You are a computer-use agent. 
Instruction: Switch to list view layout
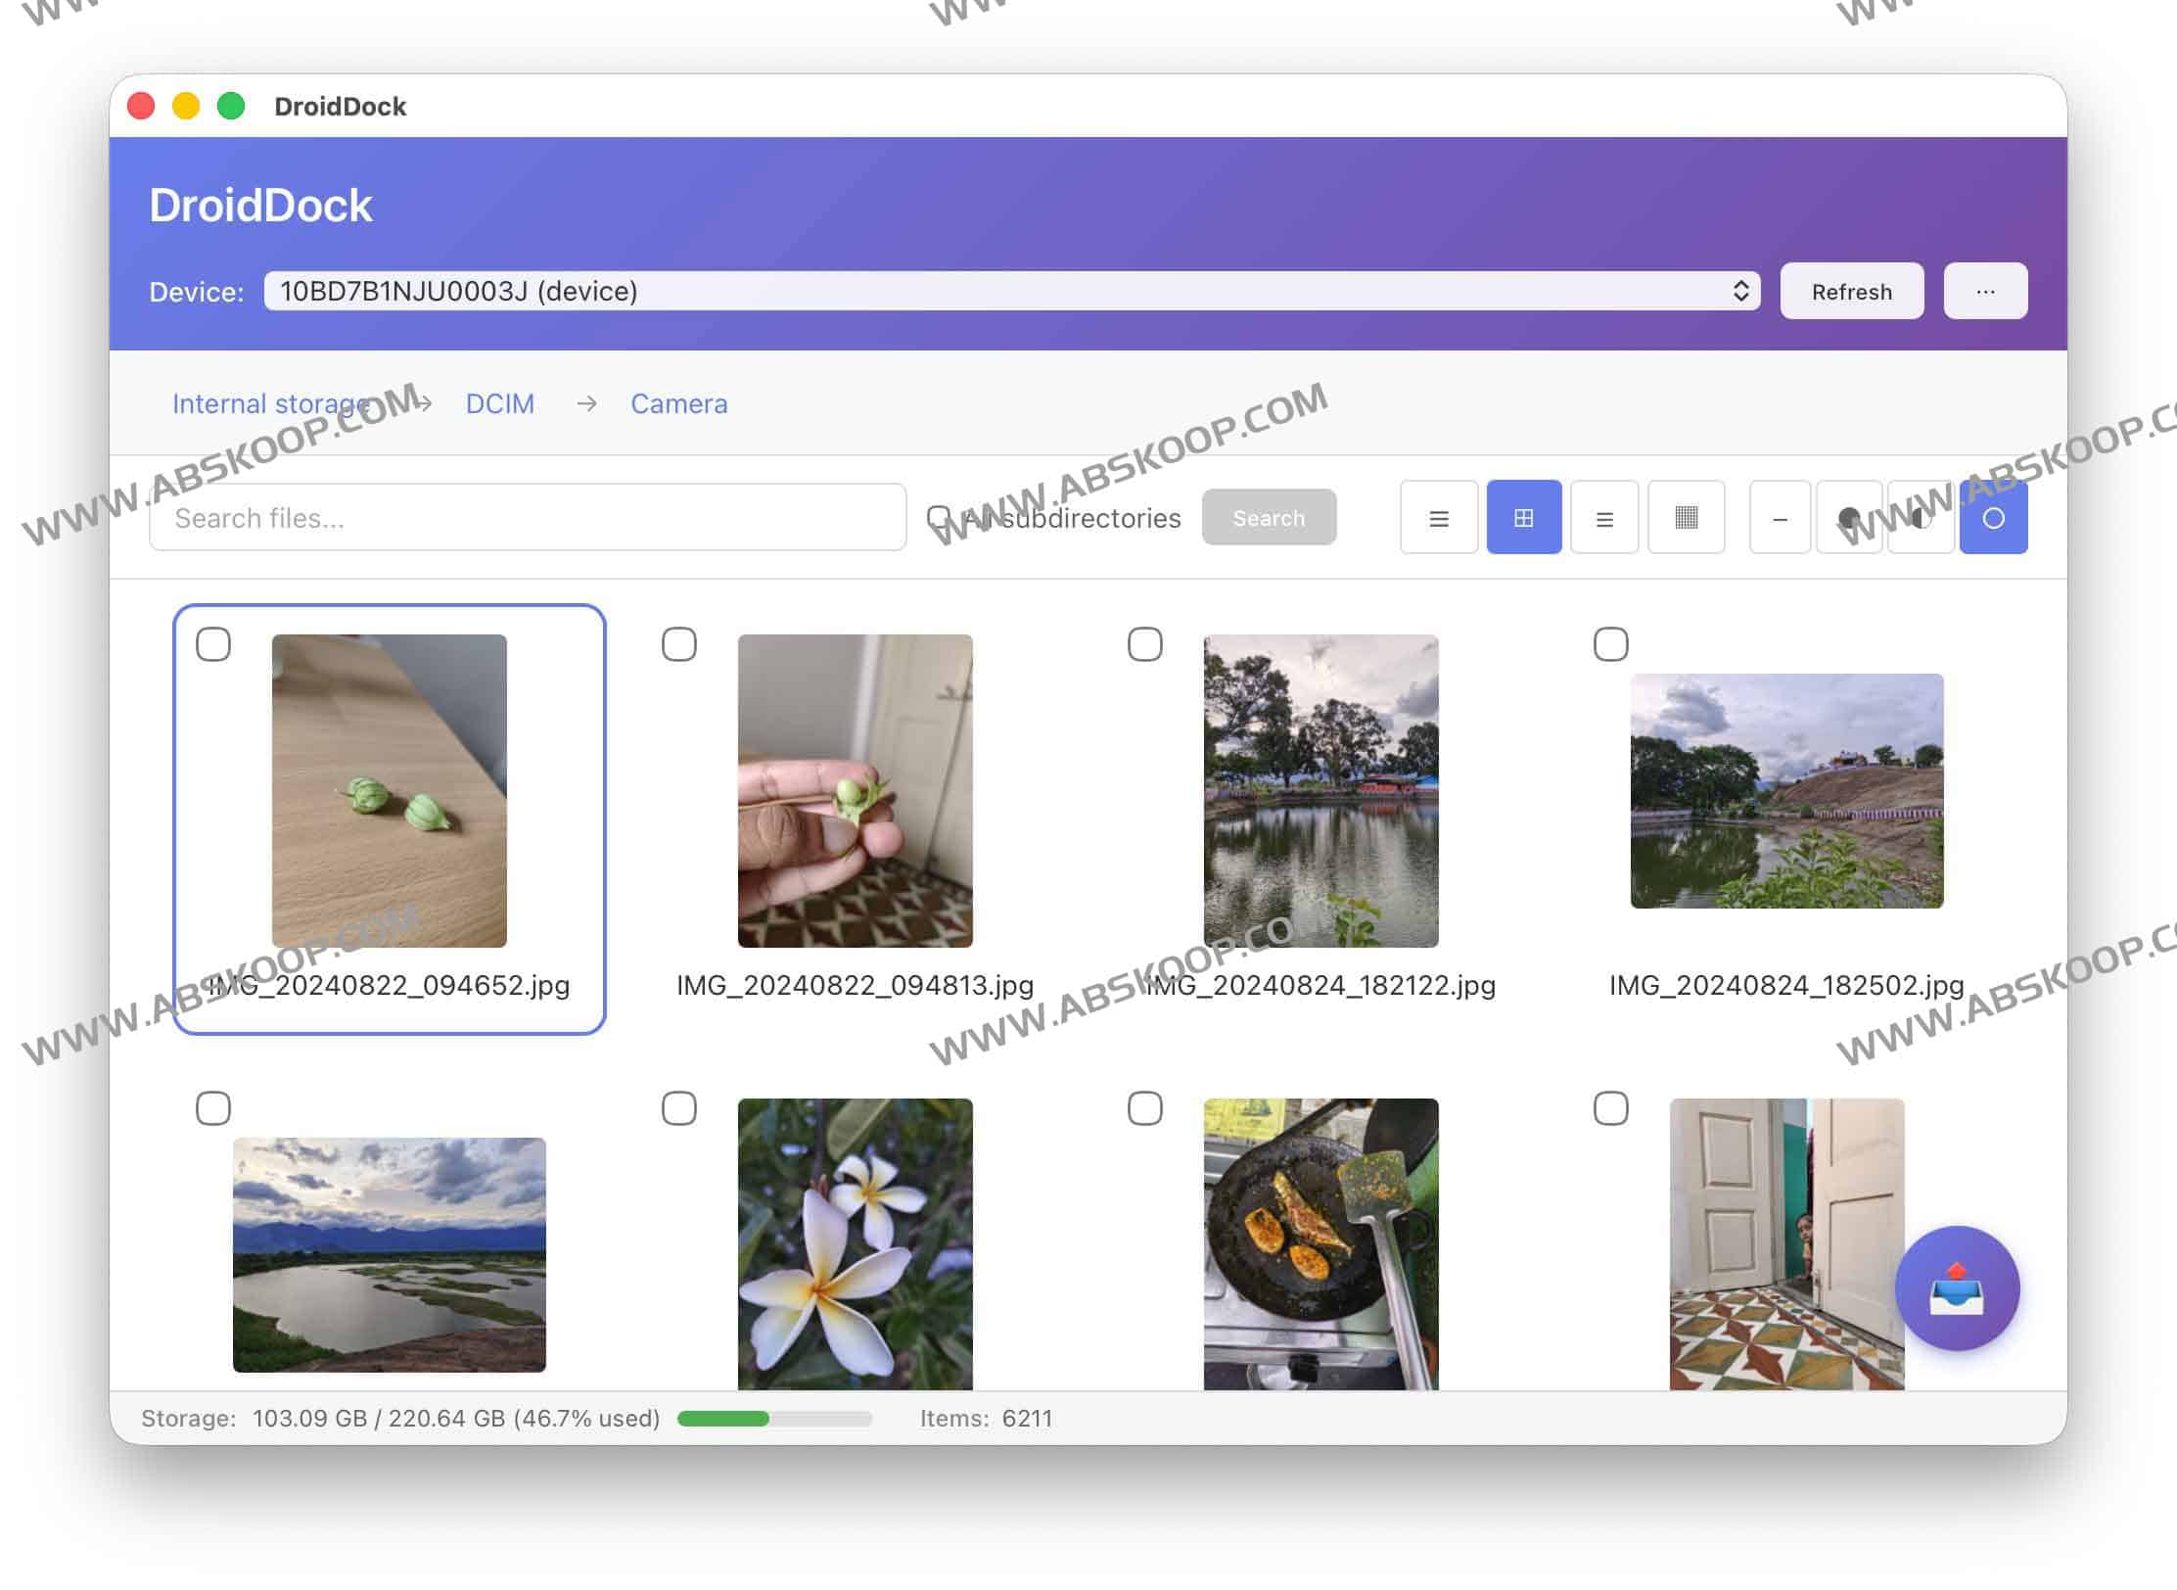[1438, 517]
